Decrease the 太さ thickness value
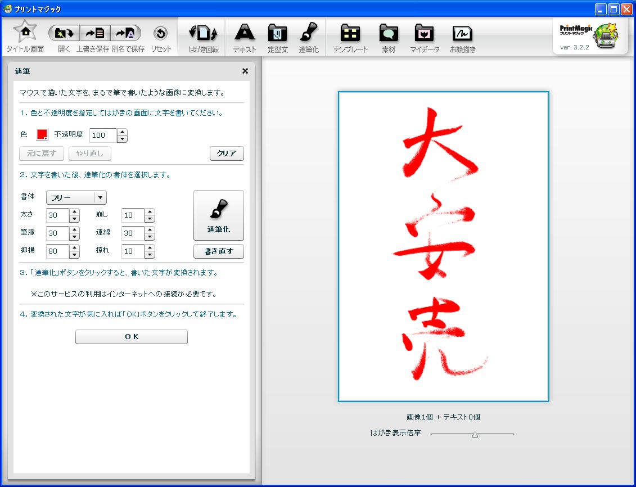Screen dimensions: 636x487 tap(75, 219)
